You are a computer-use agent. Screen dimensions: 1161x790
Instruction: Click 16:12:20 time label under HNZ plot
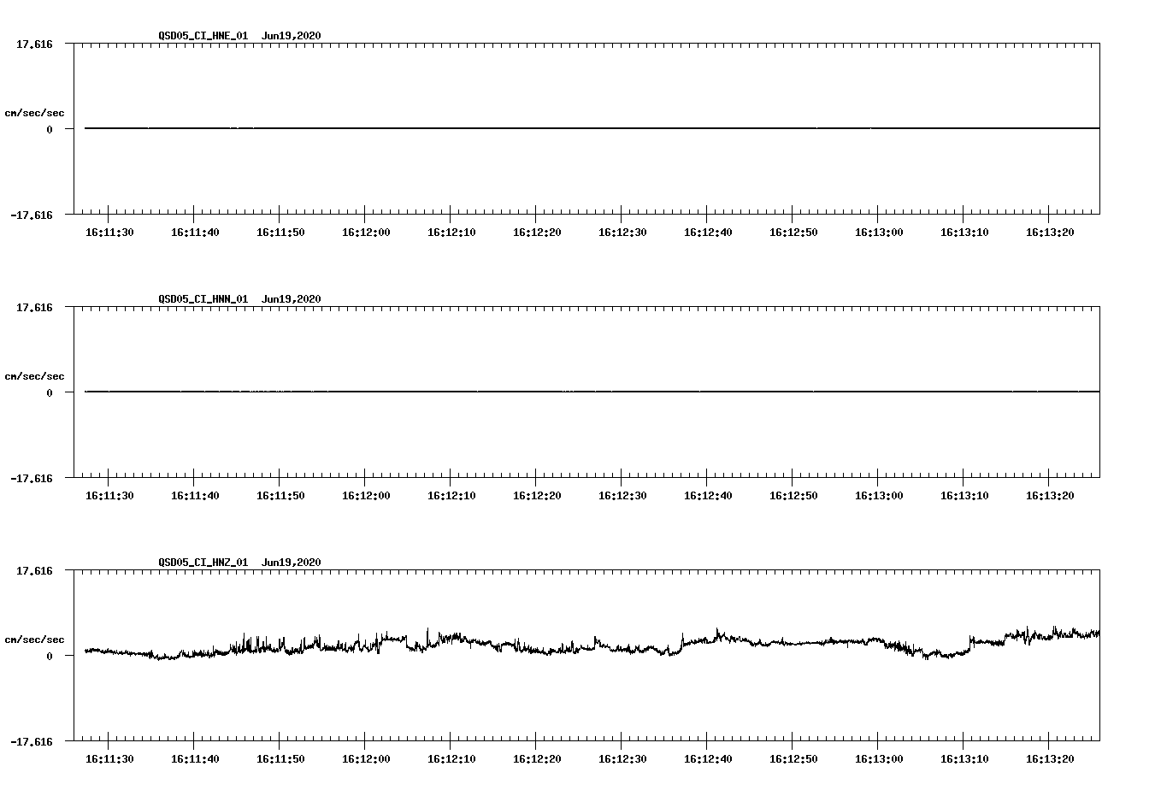[x=537, y=759]
